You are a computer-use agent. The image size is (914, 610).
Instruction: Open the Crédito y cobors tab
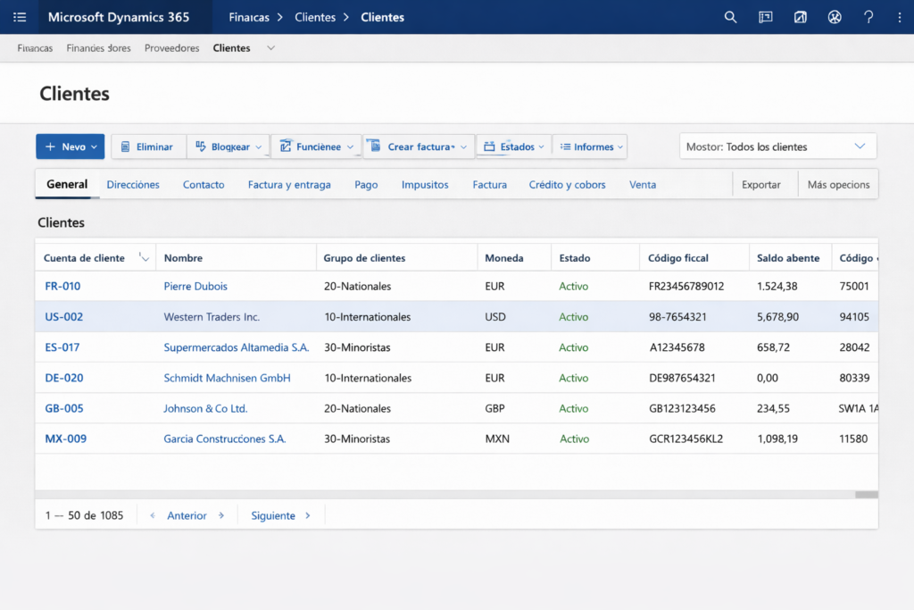(567, 184)
